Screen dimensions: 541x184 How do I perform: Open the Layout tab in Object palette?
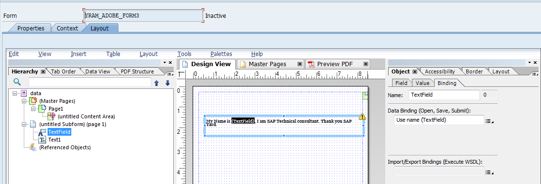pyautogui.click(x=501, y=71)
